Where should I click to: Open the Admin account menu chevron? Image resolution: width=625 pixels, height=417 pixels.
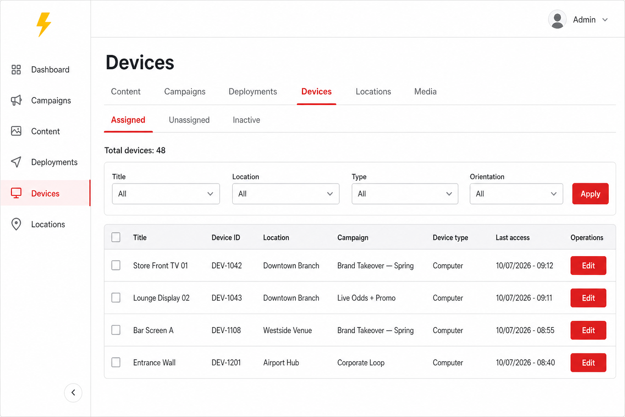point(605,20)
